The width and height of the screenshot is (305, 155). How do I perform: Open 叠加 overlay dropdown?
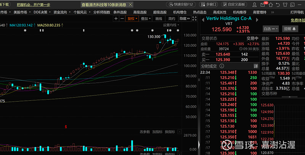click(146, 18)
